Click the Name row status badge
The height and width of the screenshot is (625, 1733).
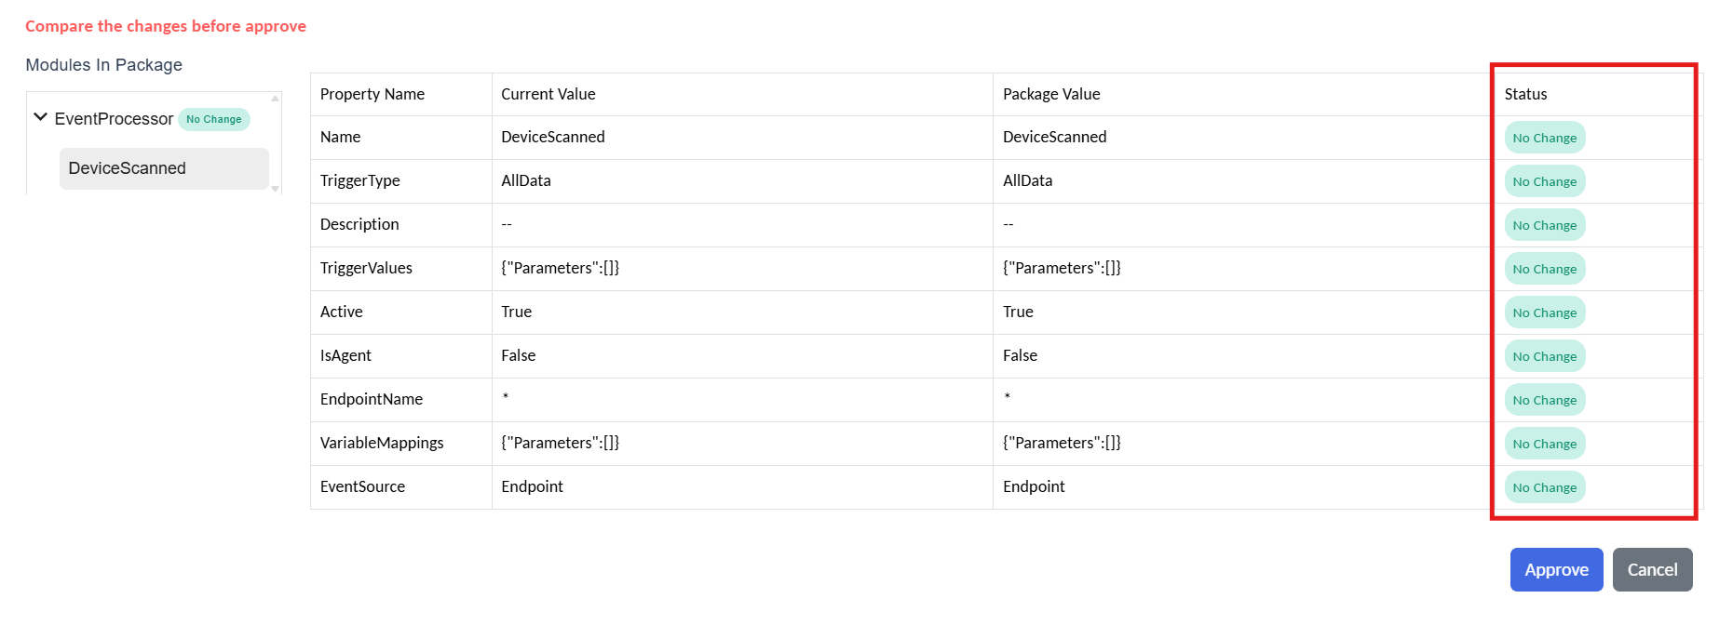(1544, 138)
